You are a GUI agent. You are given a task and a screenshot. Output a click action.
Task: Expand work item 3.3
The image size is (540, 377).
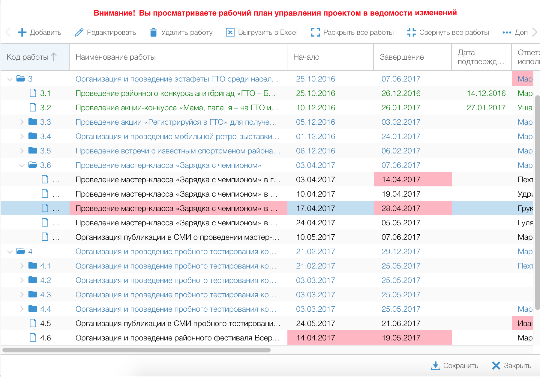(22, 122)
